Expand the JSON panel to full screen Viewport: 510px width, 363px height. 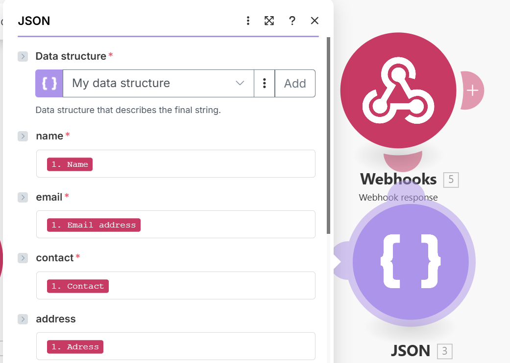[269, 21]
